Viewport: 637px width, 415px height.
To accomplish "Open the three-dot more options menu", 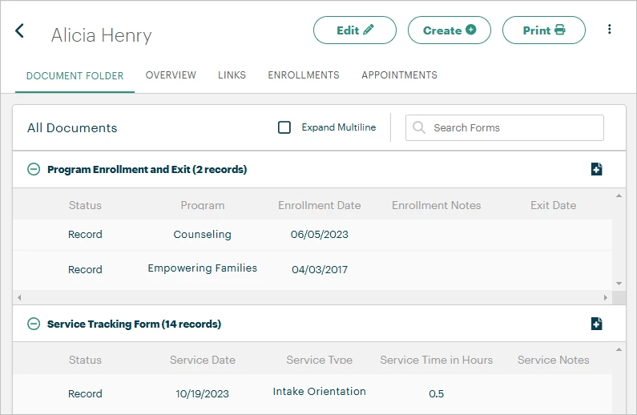I will (609, 29).
